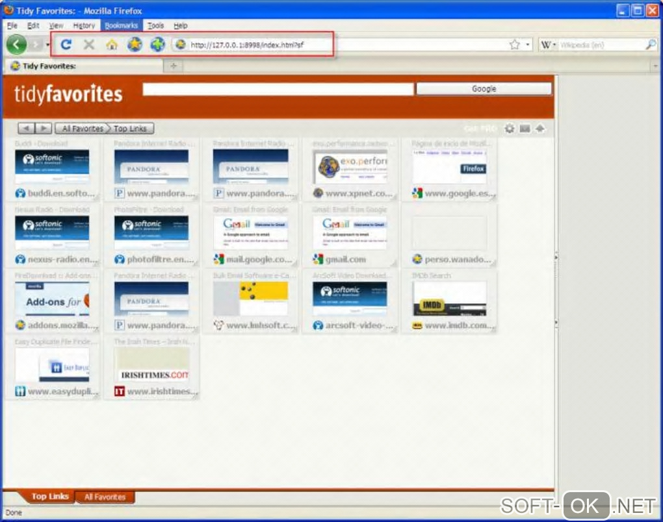Open the Help menu

click(x=181, y=25)
